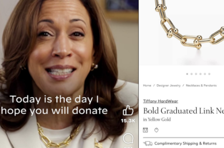Jump to the fourth carousel image dot
Viewport: 224px width, 148px height.
[200, 74]
